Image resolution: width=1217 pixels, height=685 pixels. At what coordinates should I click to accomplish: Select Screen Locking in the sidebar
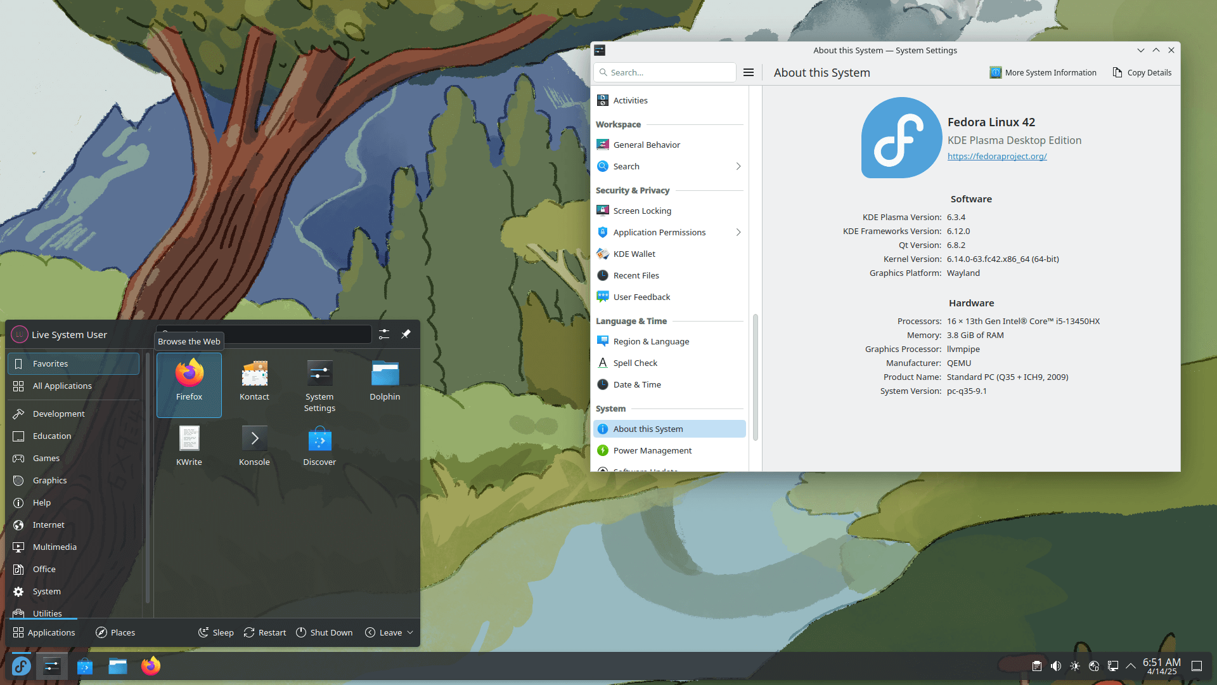(642, 210)
